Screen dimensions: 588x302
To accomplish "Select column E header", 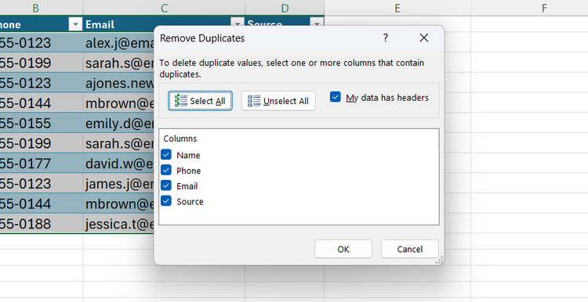I will (x=397, y=8).
